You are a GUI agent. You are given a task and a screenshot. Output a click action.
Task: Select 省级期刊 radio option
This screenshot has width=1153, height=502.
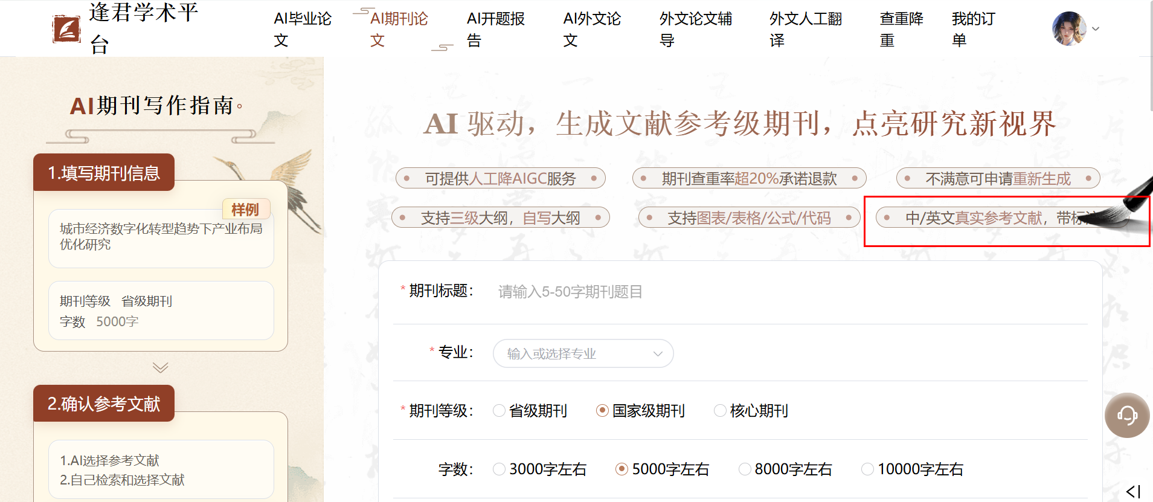pos(530,411)
